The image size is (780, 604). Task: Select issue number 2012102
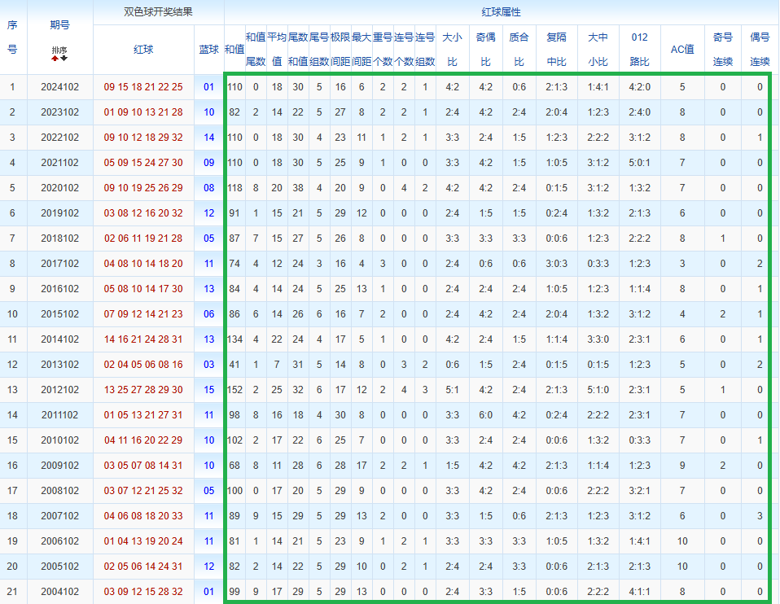(x=59, y=390)
